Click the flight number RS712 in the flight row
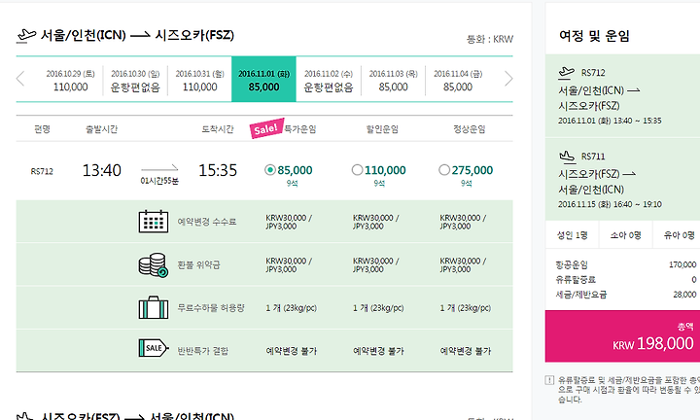This screenshot has width=700, height=420. click(42, 171)
